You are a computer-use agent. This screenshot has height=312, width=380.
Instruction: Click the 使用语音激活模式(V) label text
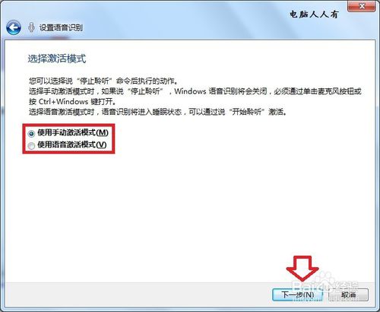pyautogui.click(x=72, y=145)
